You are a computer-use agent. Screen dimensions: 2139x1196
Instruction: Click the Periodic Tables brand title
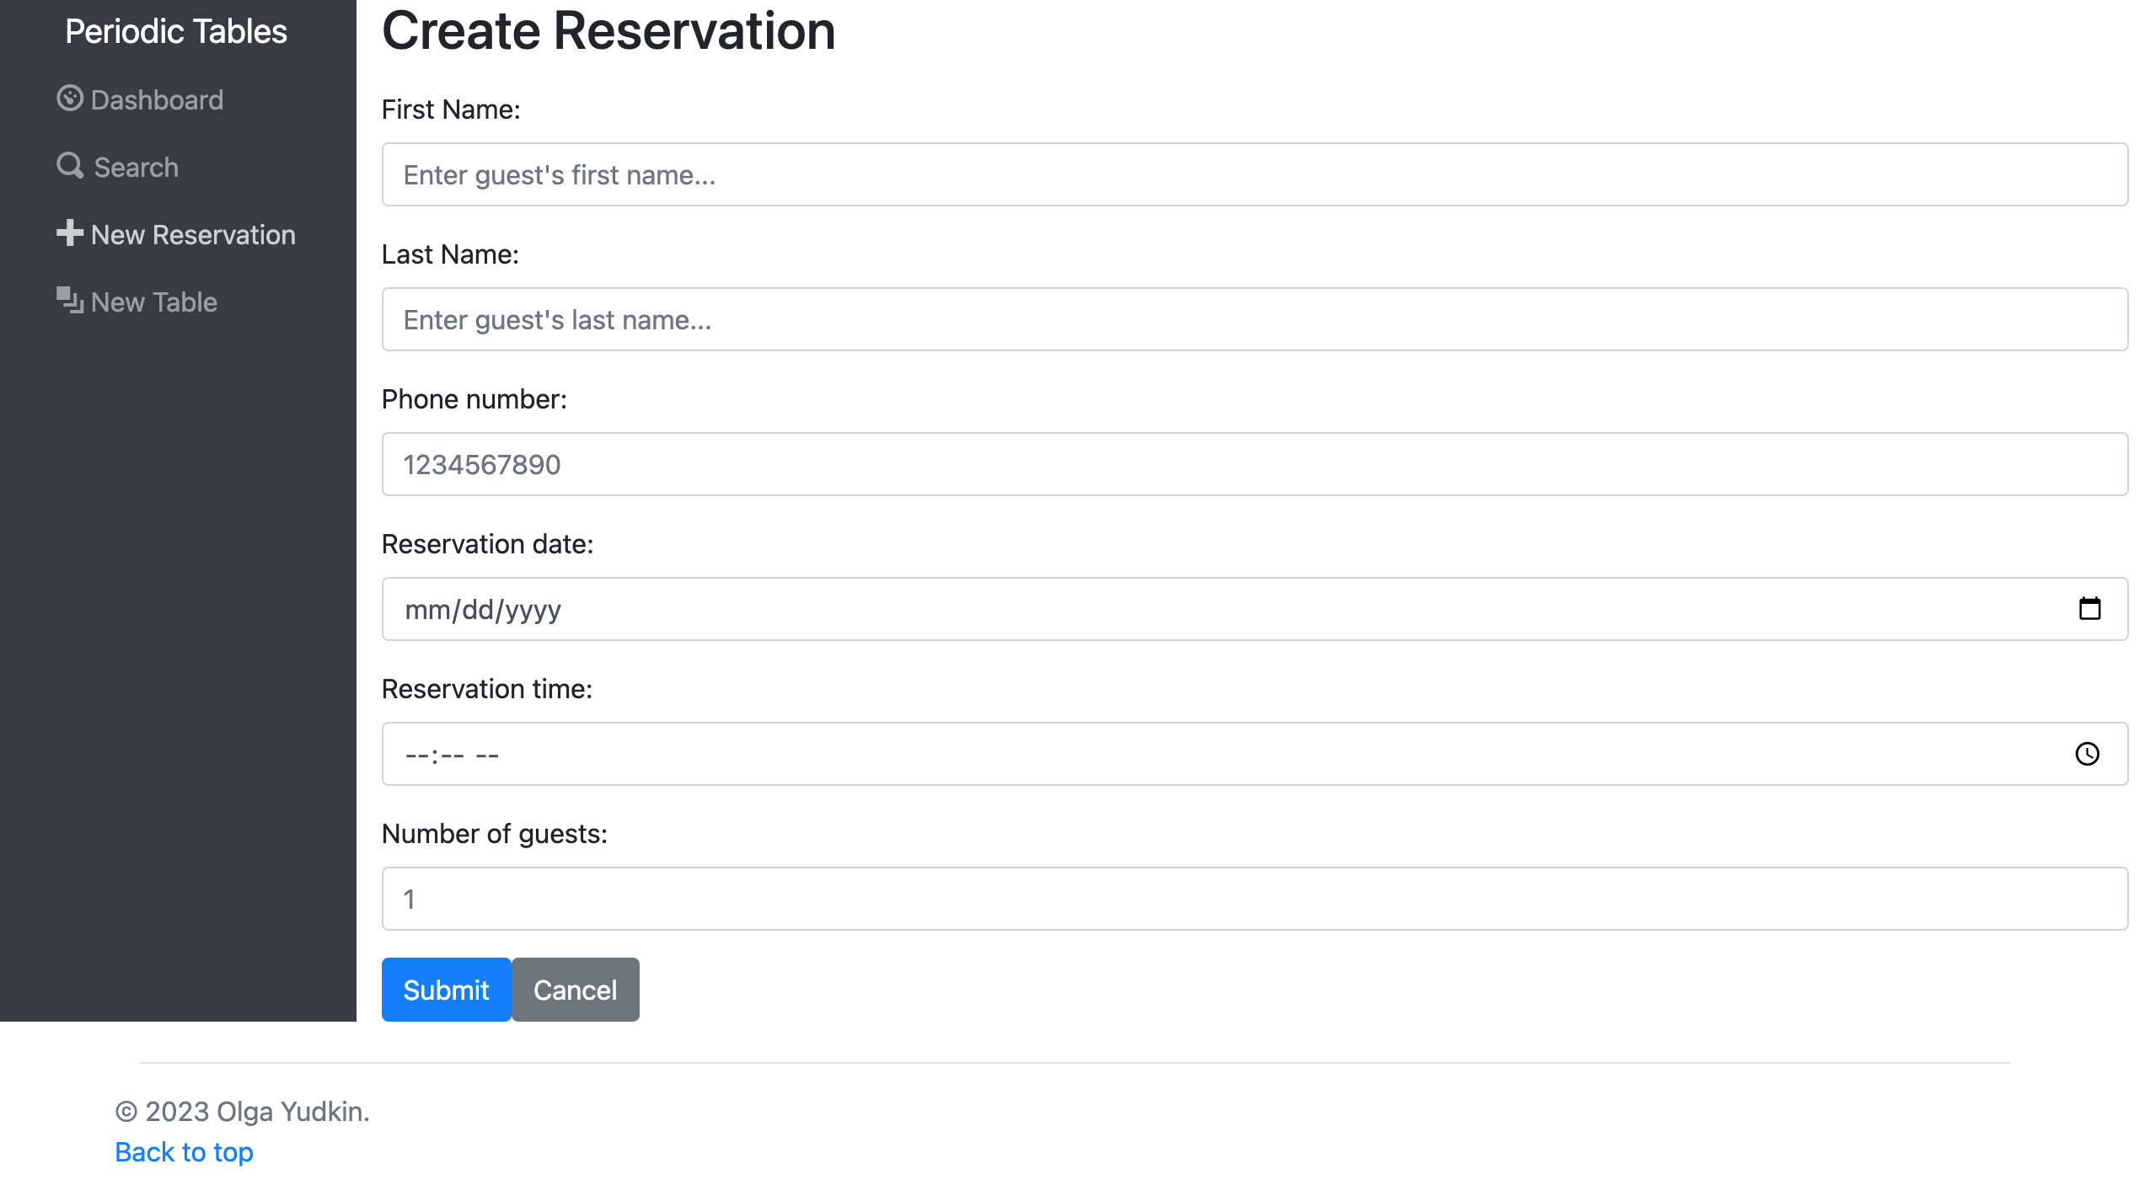pos(176,32)
